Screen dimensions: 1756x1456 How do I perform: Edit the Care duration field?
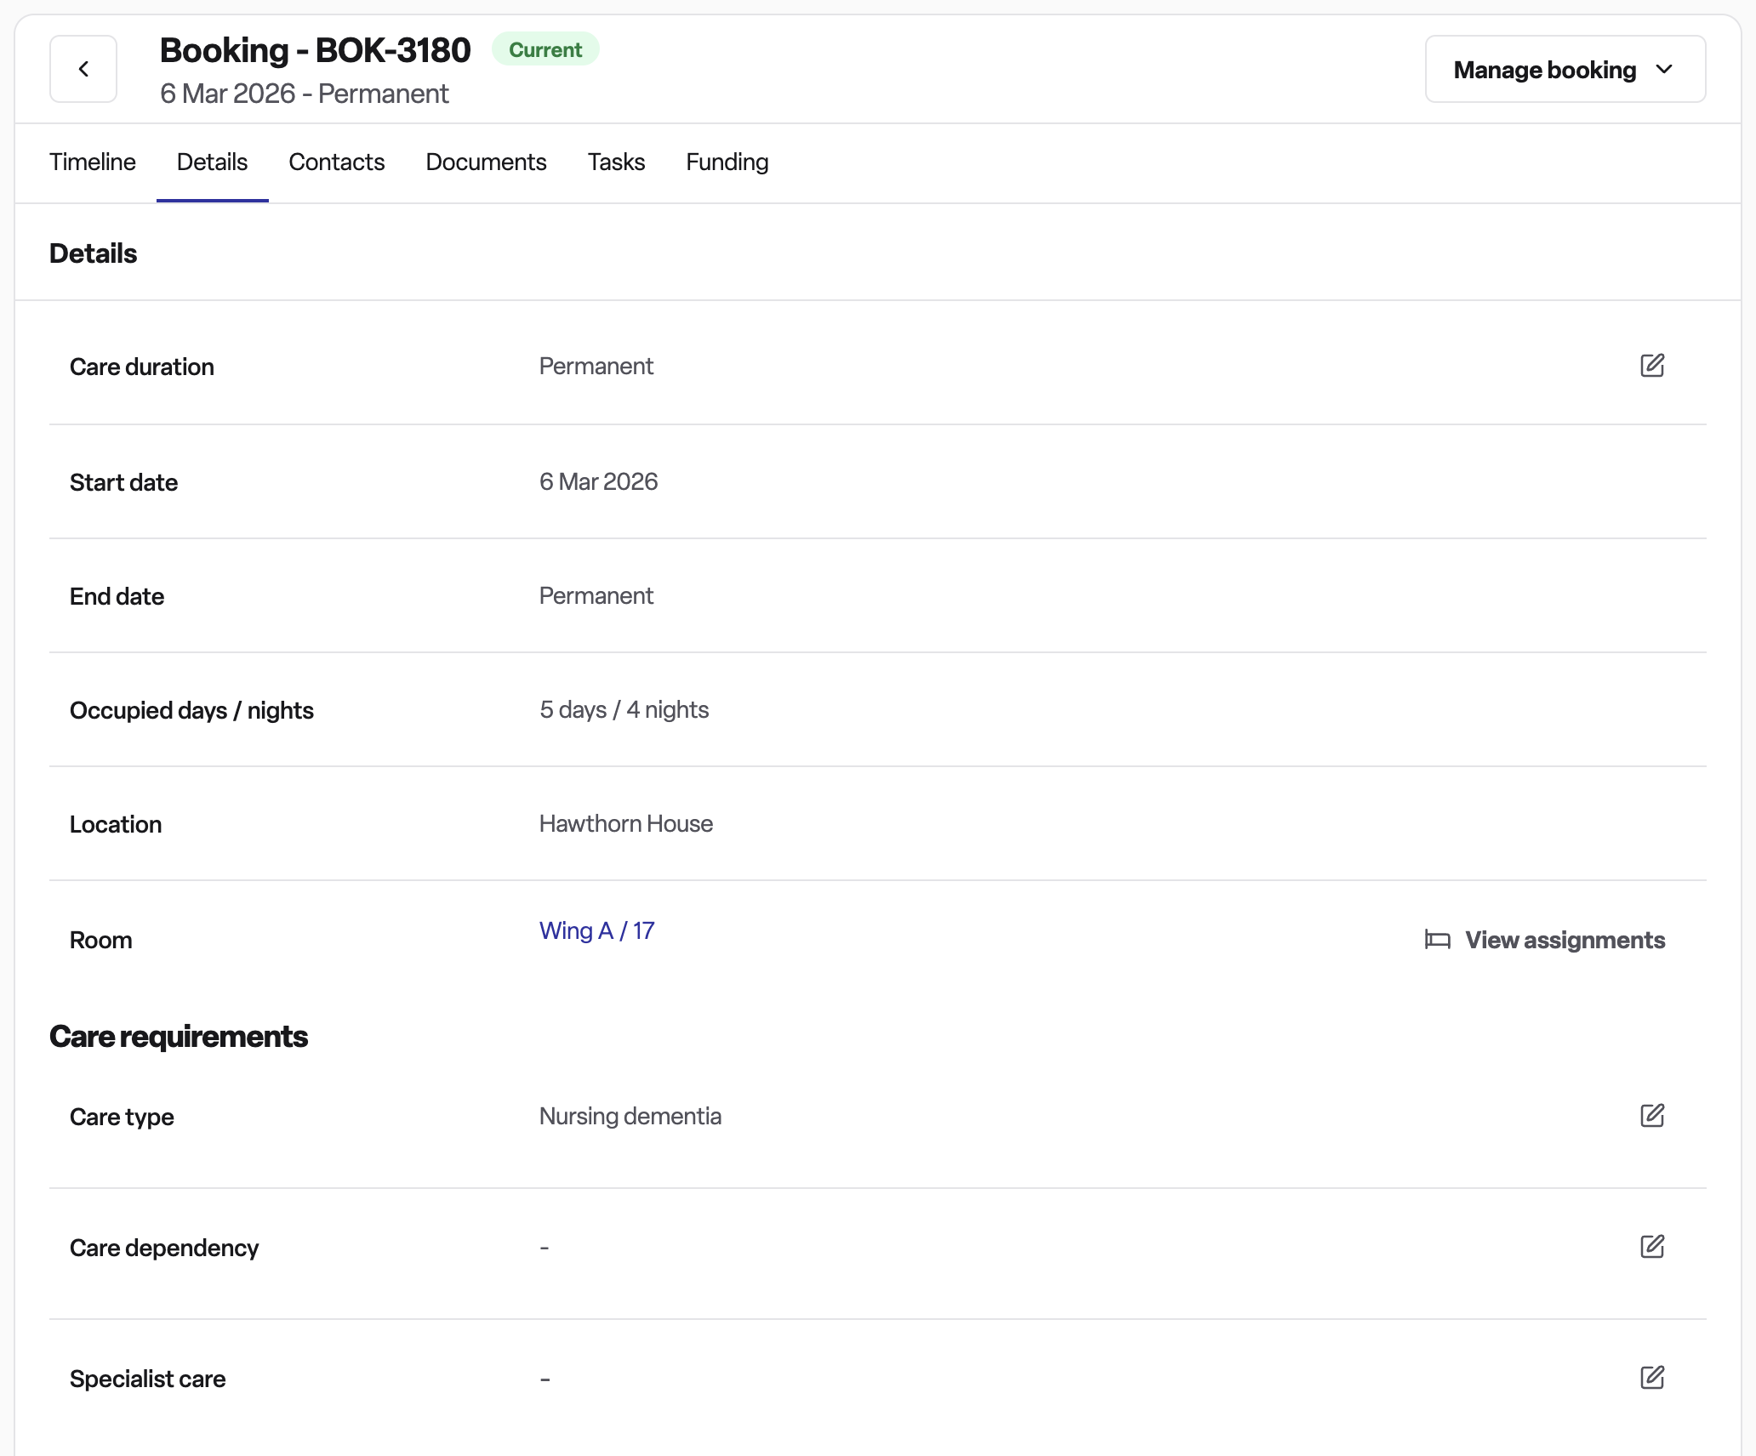pos(1652,366)
